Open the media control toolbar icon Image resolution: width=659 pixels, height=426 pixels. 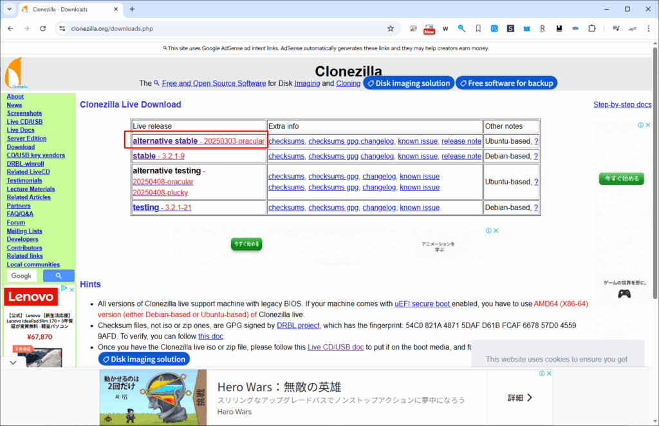[x=616, y=28]
